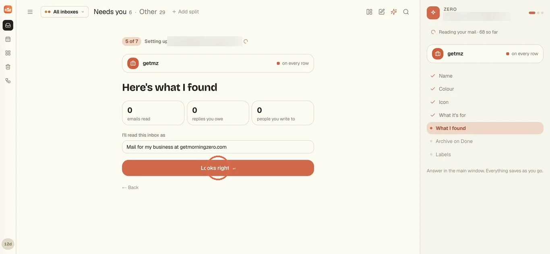Select the Inbox icon in sidebar

(8, 25)
